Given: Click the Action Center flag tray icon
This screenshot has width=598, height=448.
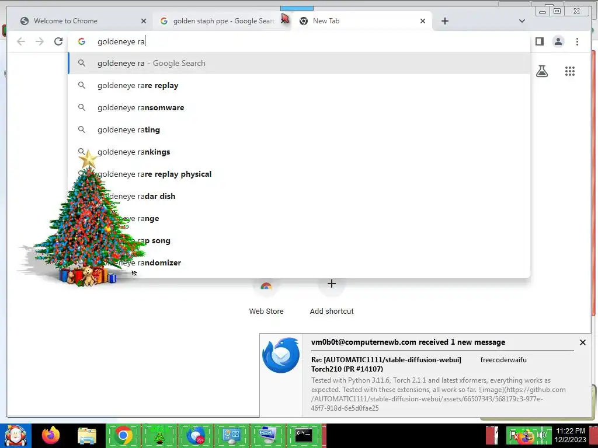Looking at the screenshot, I should point(514,435).
